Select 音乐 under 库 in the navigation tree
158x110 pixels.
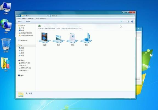(x=22, y=56)
